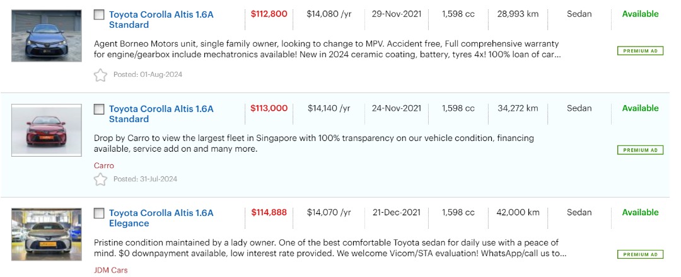Image resolution: width=681 pixels, height=277 pixels.
Task: Click the $112,800 price of the first listing
Action: tap(269, 14)
